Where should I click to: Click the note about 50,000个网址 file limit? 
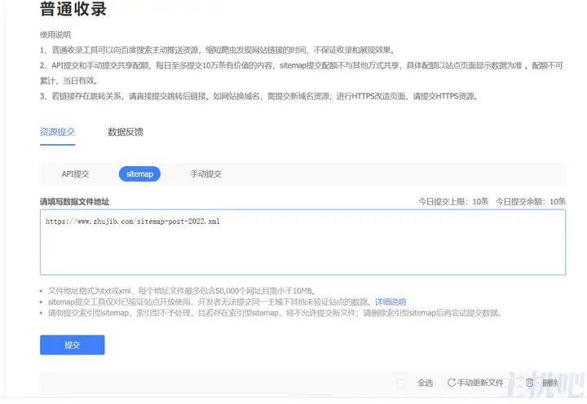click(182, 291)
